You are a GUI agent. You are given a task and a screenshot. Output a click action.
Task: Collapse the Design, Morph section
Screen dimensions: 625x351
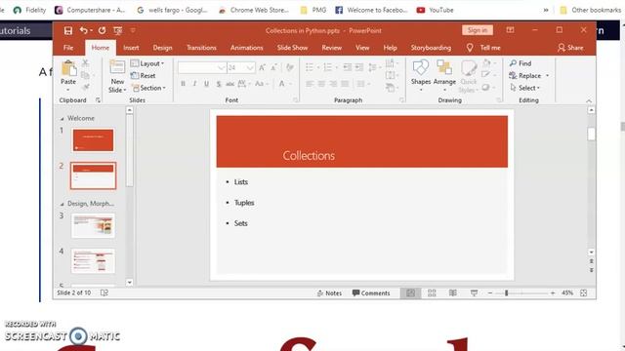click(x=62, y=204)
